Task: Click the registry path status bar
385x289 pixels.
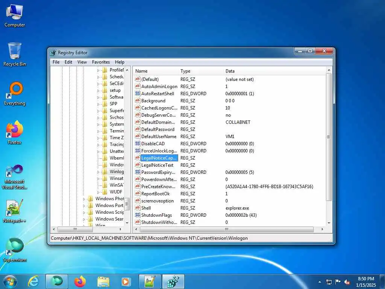Action: (x=191, y=238)
